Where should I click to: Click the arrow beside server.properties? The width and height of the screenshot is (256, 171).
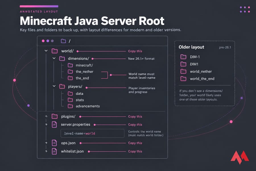(x=46, y=124)
